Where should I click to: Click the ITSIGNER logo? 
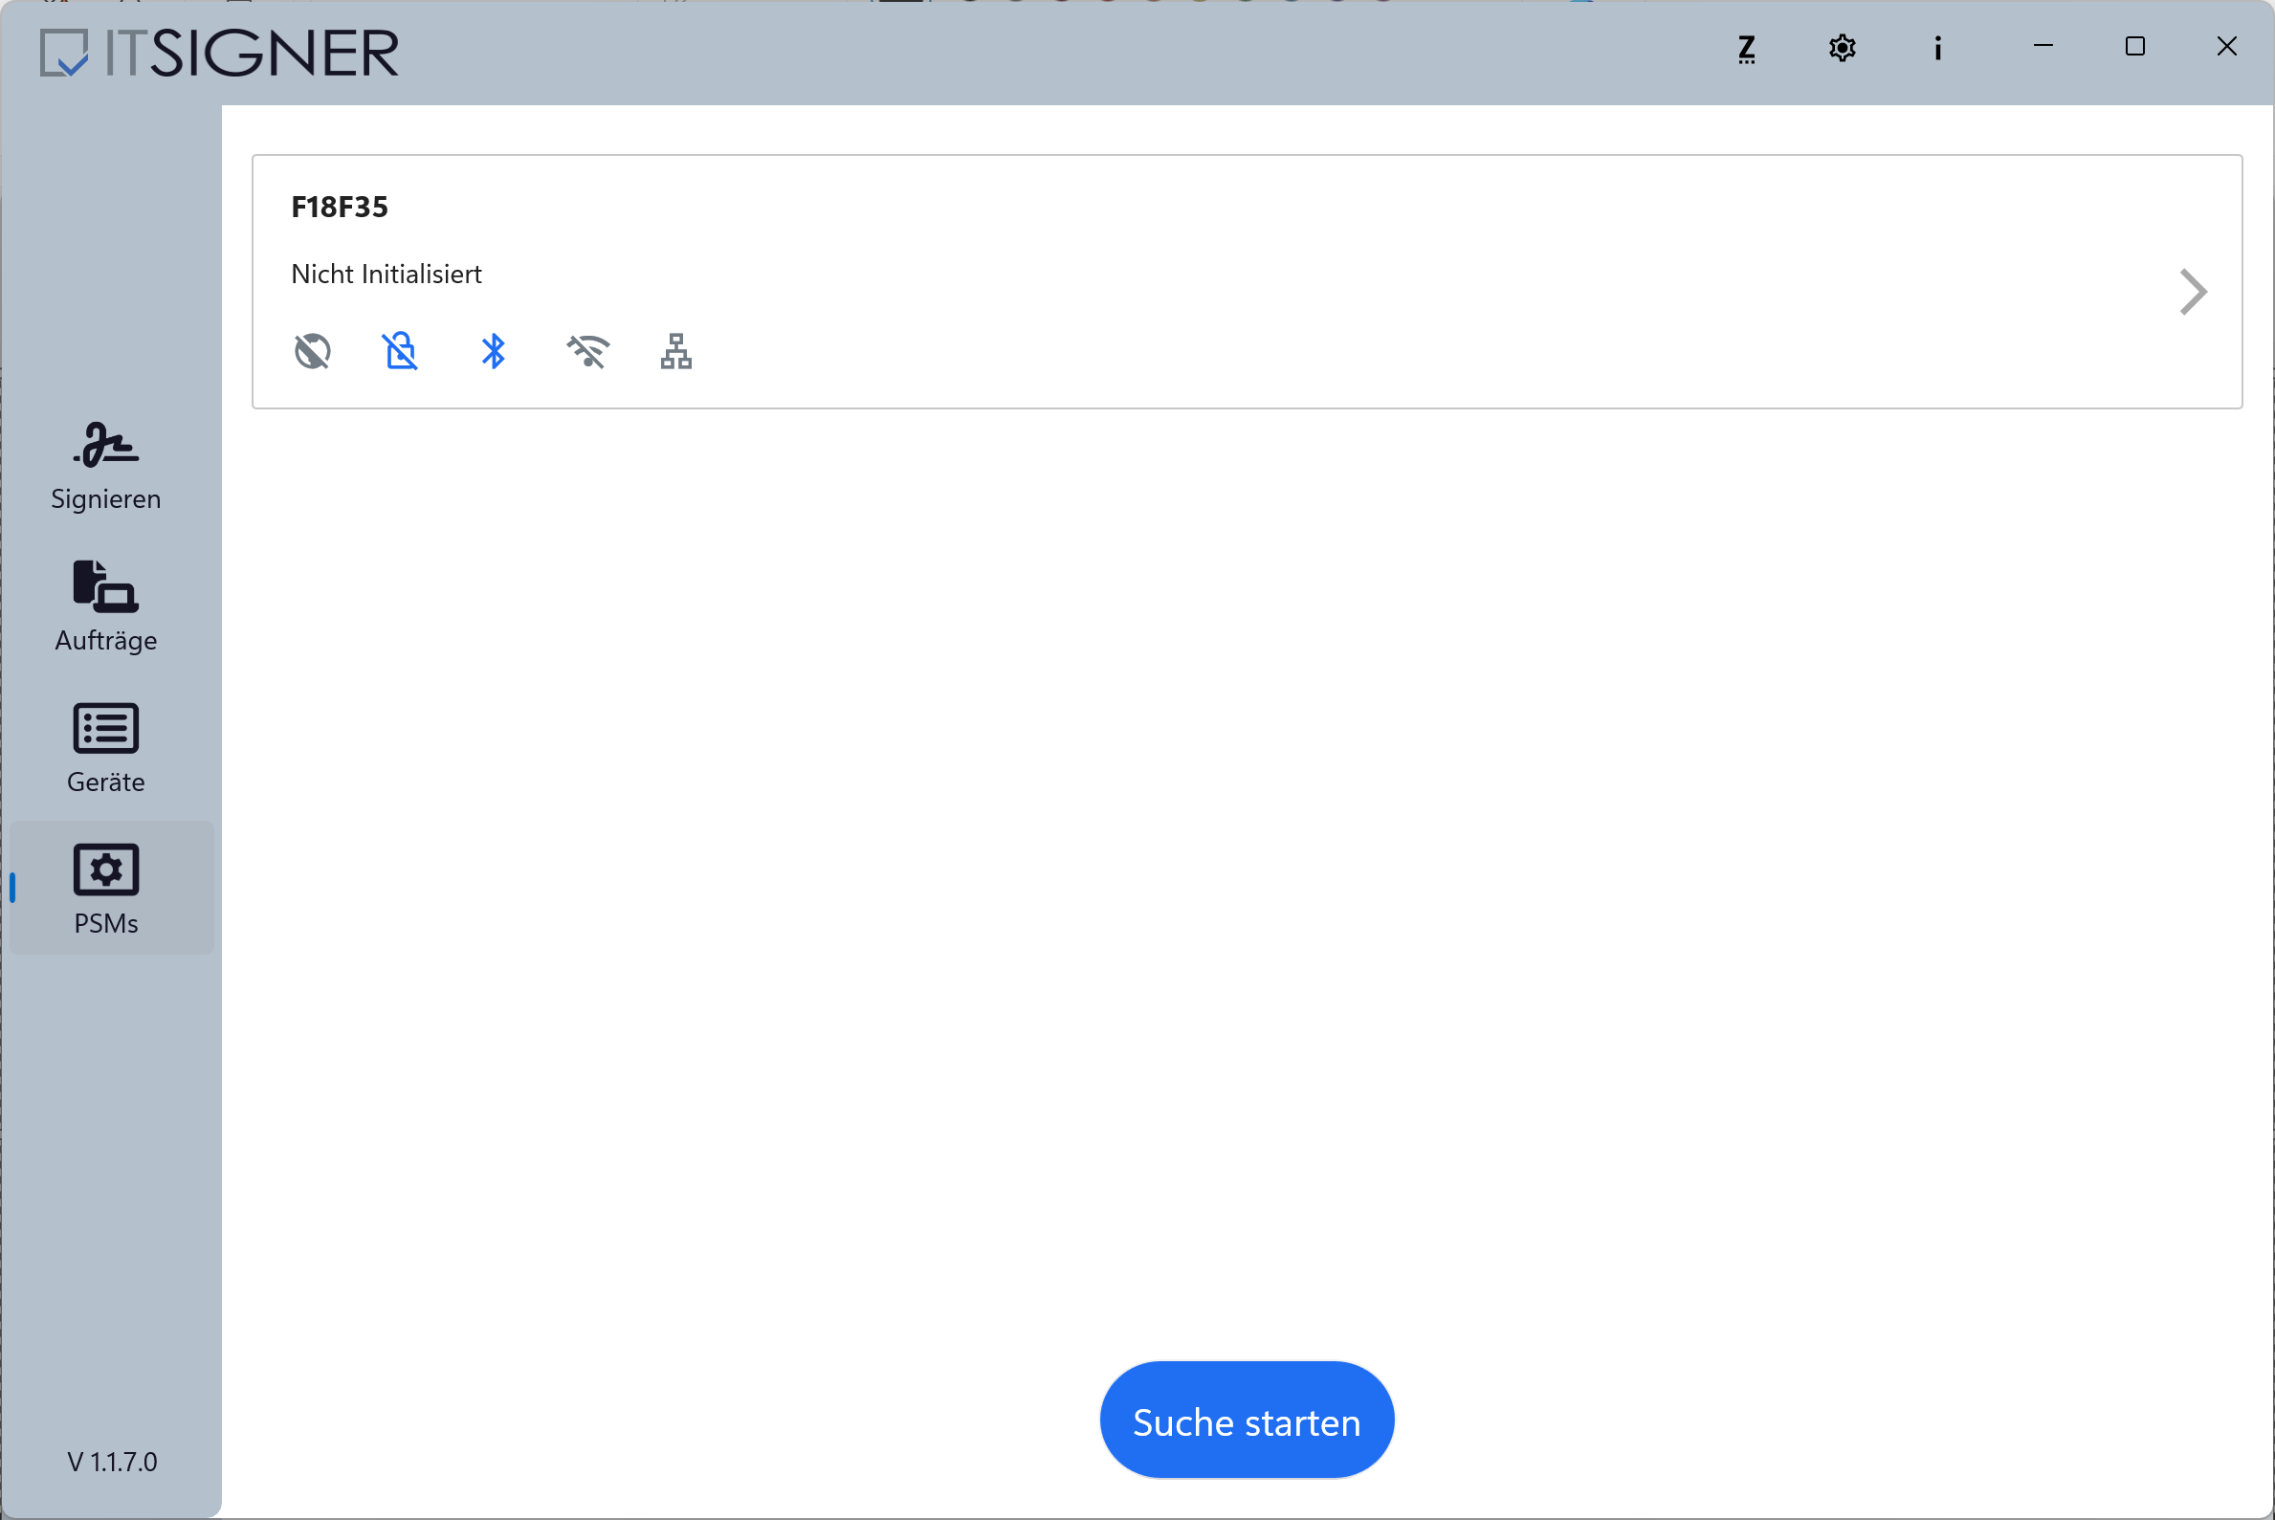(220, 53)
